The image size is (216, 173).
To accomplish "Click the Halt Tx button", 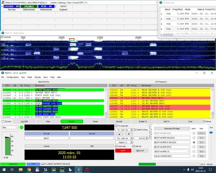I will pyautogui.click(x=166, y=121).
